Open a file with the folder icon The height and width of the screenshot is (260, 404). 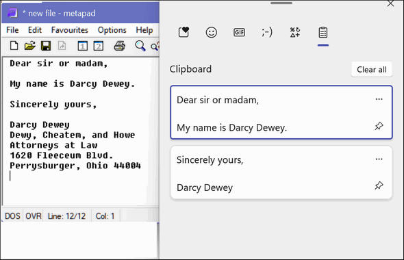click(30, 46)
